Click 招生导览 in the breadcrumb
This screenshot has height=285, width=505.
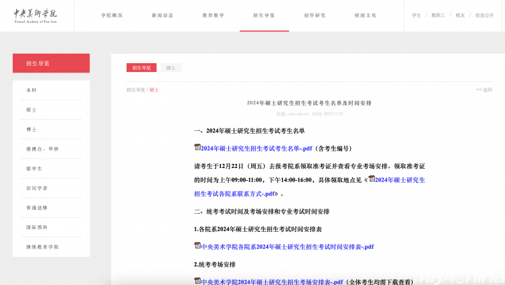(x=135, y=90)
